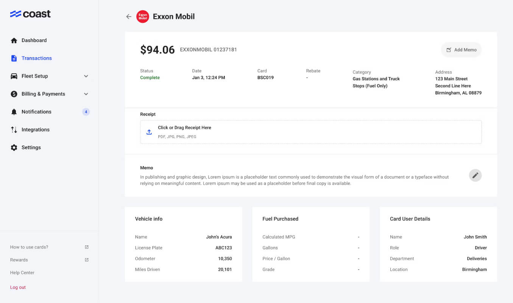
Task: Click the Location value Birmingham
Action: coord(474,270)
